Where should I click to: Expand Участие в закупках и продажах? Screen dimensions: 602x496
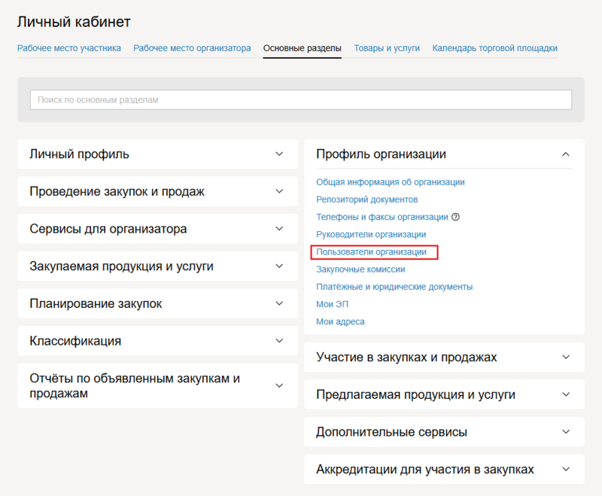click(x=565, y=357)
